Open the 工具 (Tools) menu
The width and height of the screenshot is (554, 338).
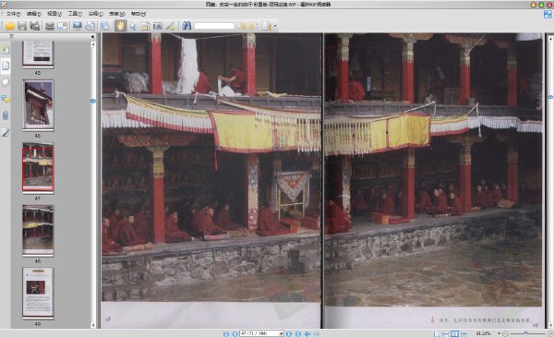tap(75, 14)
